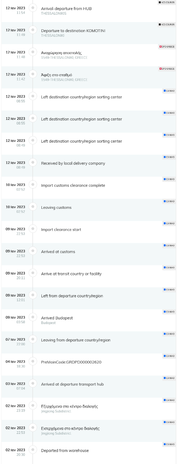Click the DPD GREECE badge on Αναχώρηση αποστολής
This screenshot has width=177, height=464.
tap(167, 47)
